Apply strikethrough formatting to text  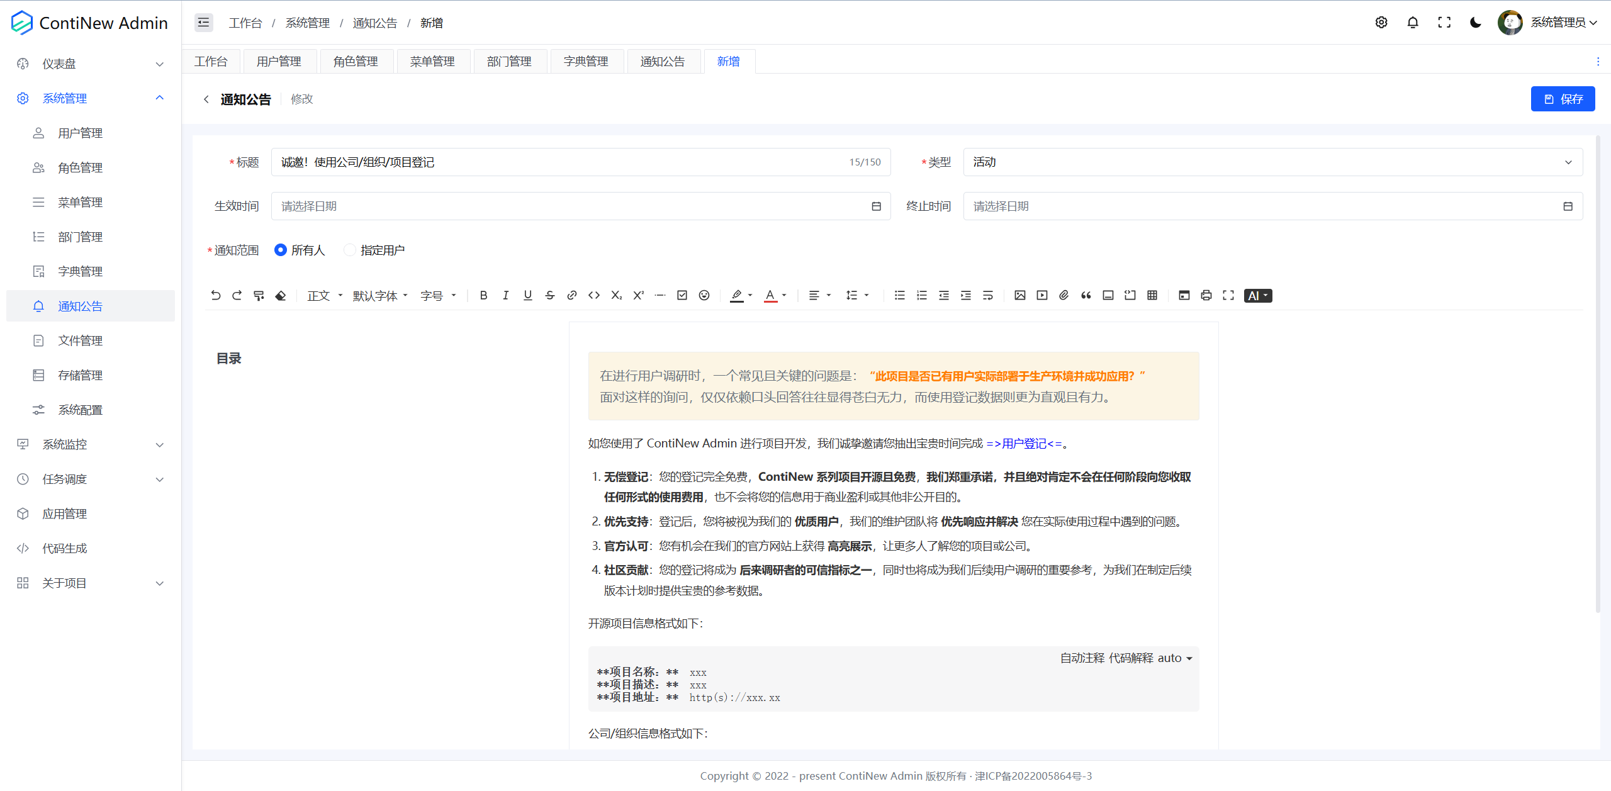[x=549, y=295]
